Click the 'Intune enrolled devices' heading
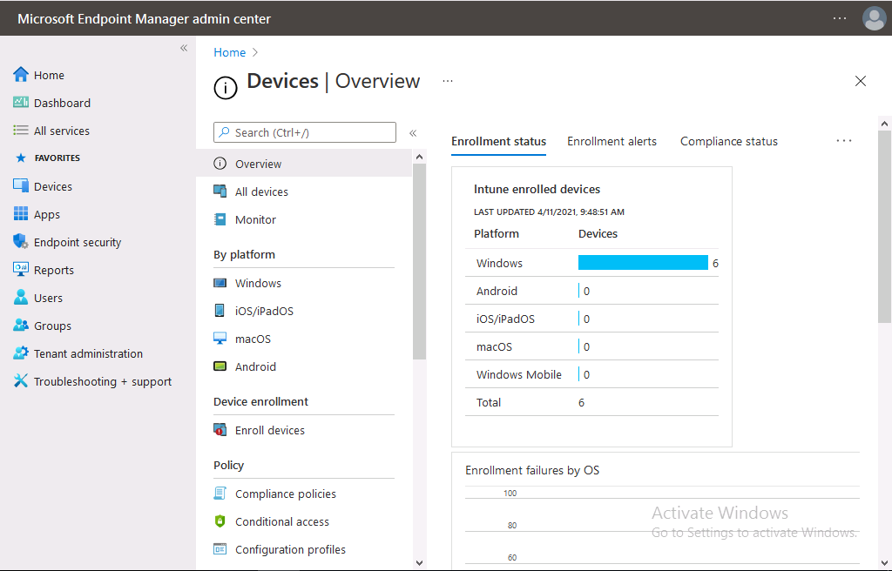The image size is (892, 571). pyautogui.click(x=537, y=189)
